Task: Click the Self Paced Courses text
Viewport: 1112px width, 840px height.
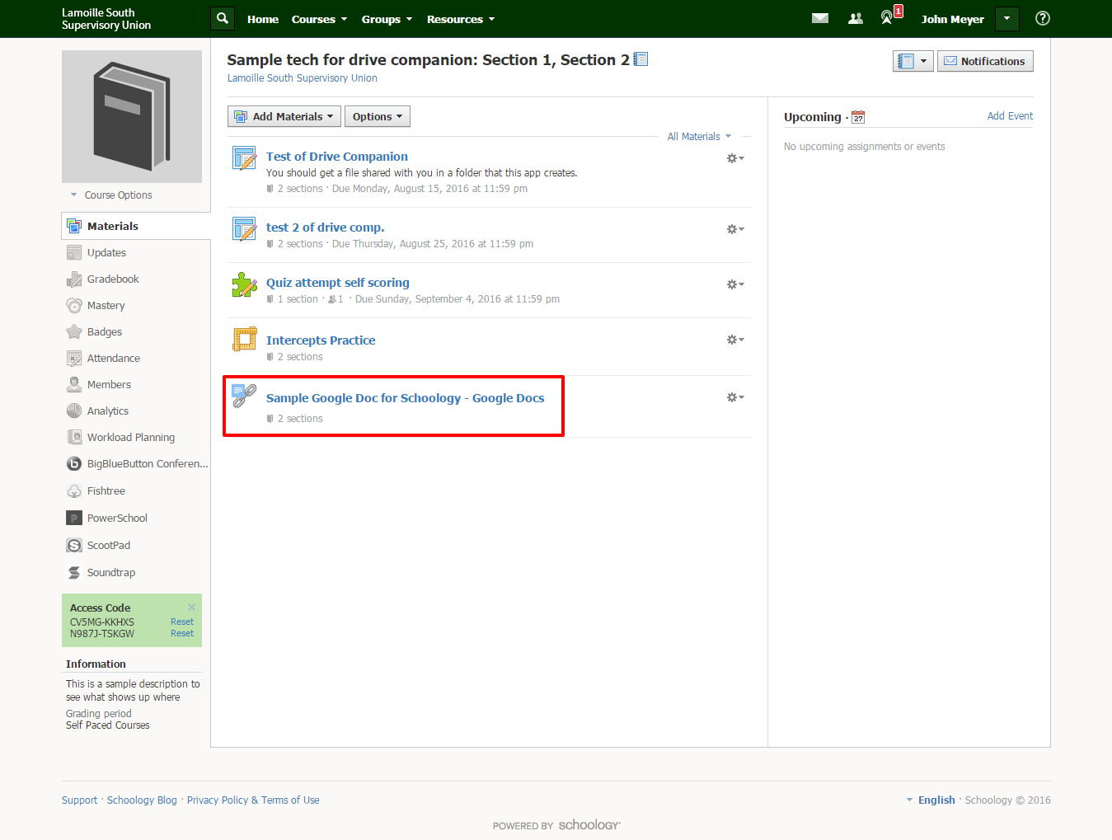Action: pyautogui.click(x=108, y=725)
